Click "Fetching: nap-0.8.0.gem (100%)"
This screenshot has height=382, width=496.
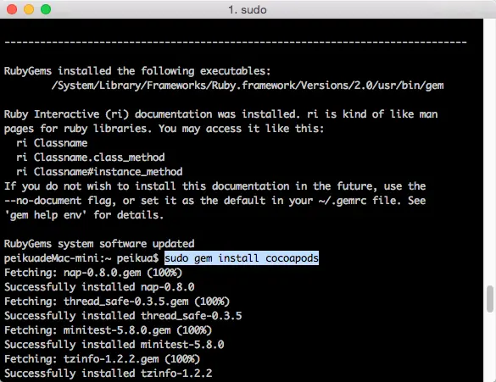[x=93, y=273]
